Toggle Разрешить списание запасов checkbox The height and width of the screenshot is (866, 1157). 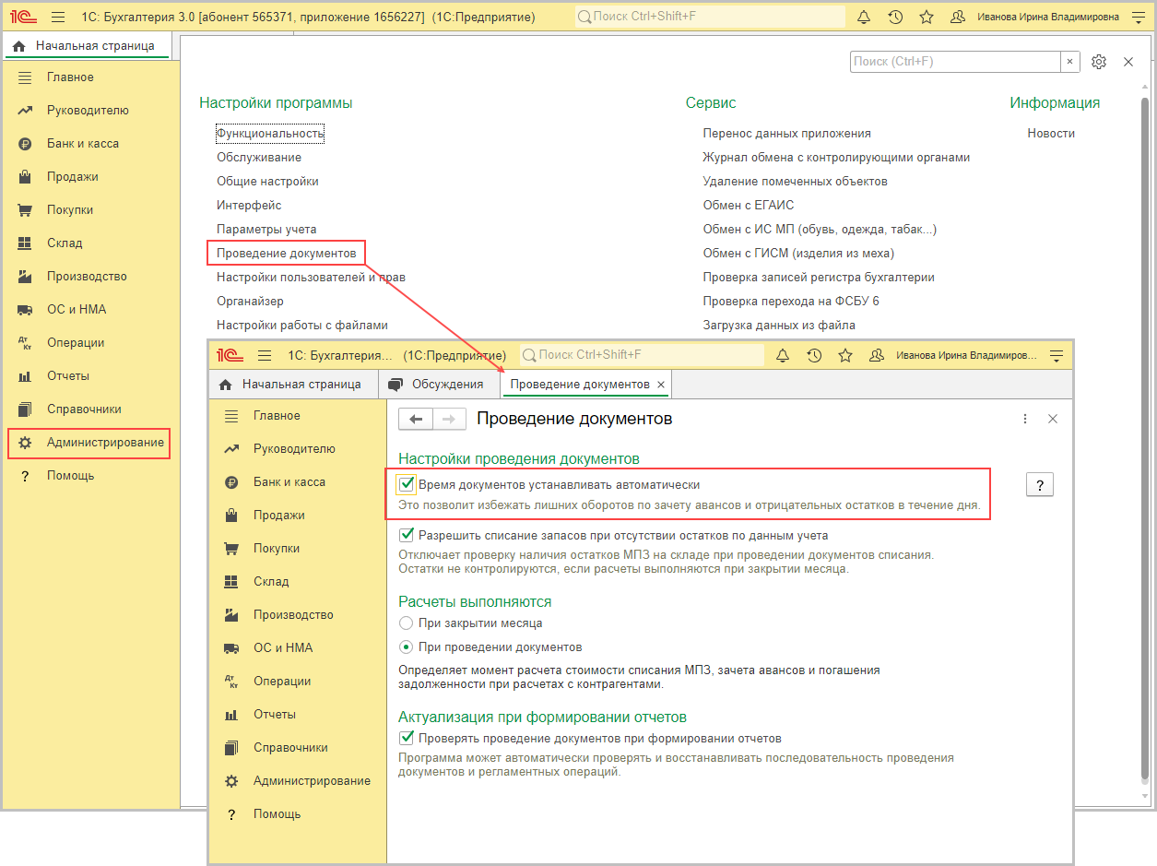click(x=407, y=535)
